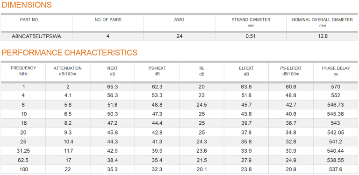
Task: Click the NOMINAL OVERALL DIAMETER header
Action: [x=323, y=22]
